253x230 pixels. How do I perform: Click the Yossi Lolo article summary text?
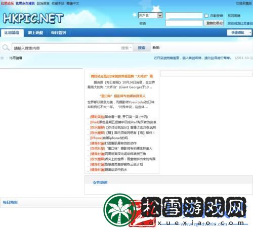point(121,105)
